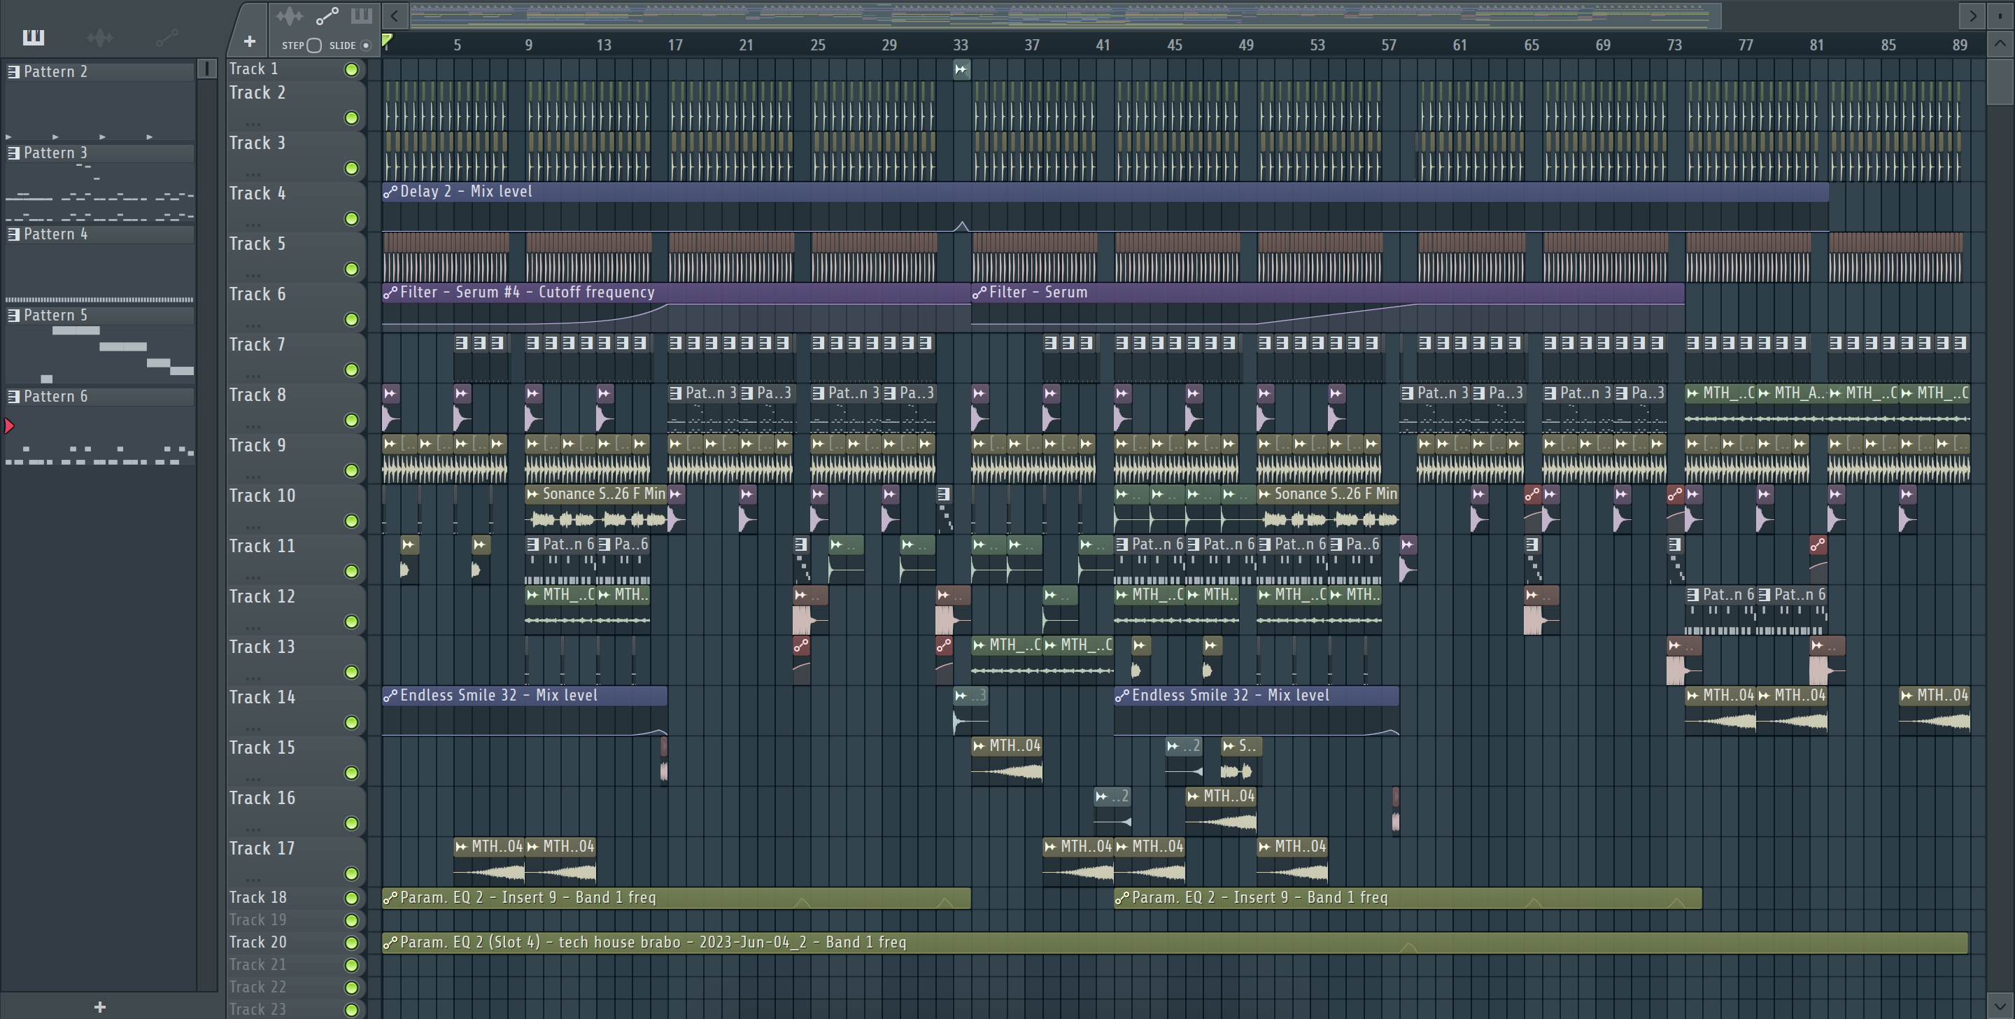
Task: Click bar 33 on the timeline ruler
Action: point(961,45)
